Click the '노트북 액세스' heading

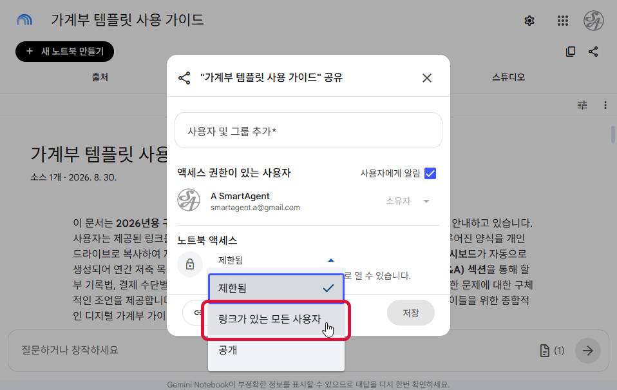pyautogui.click(x=207, y=240)
